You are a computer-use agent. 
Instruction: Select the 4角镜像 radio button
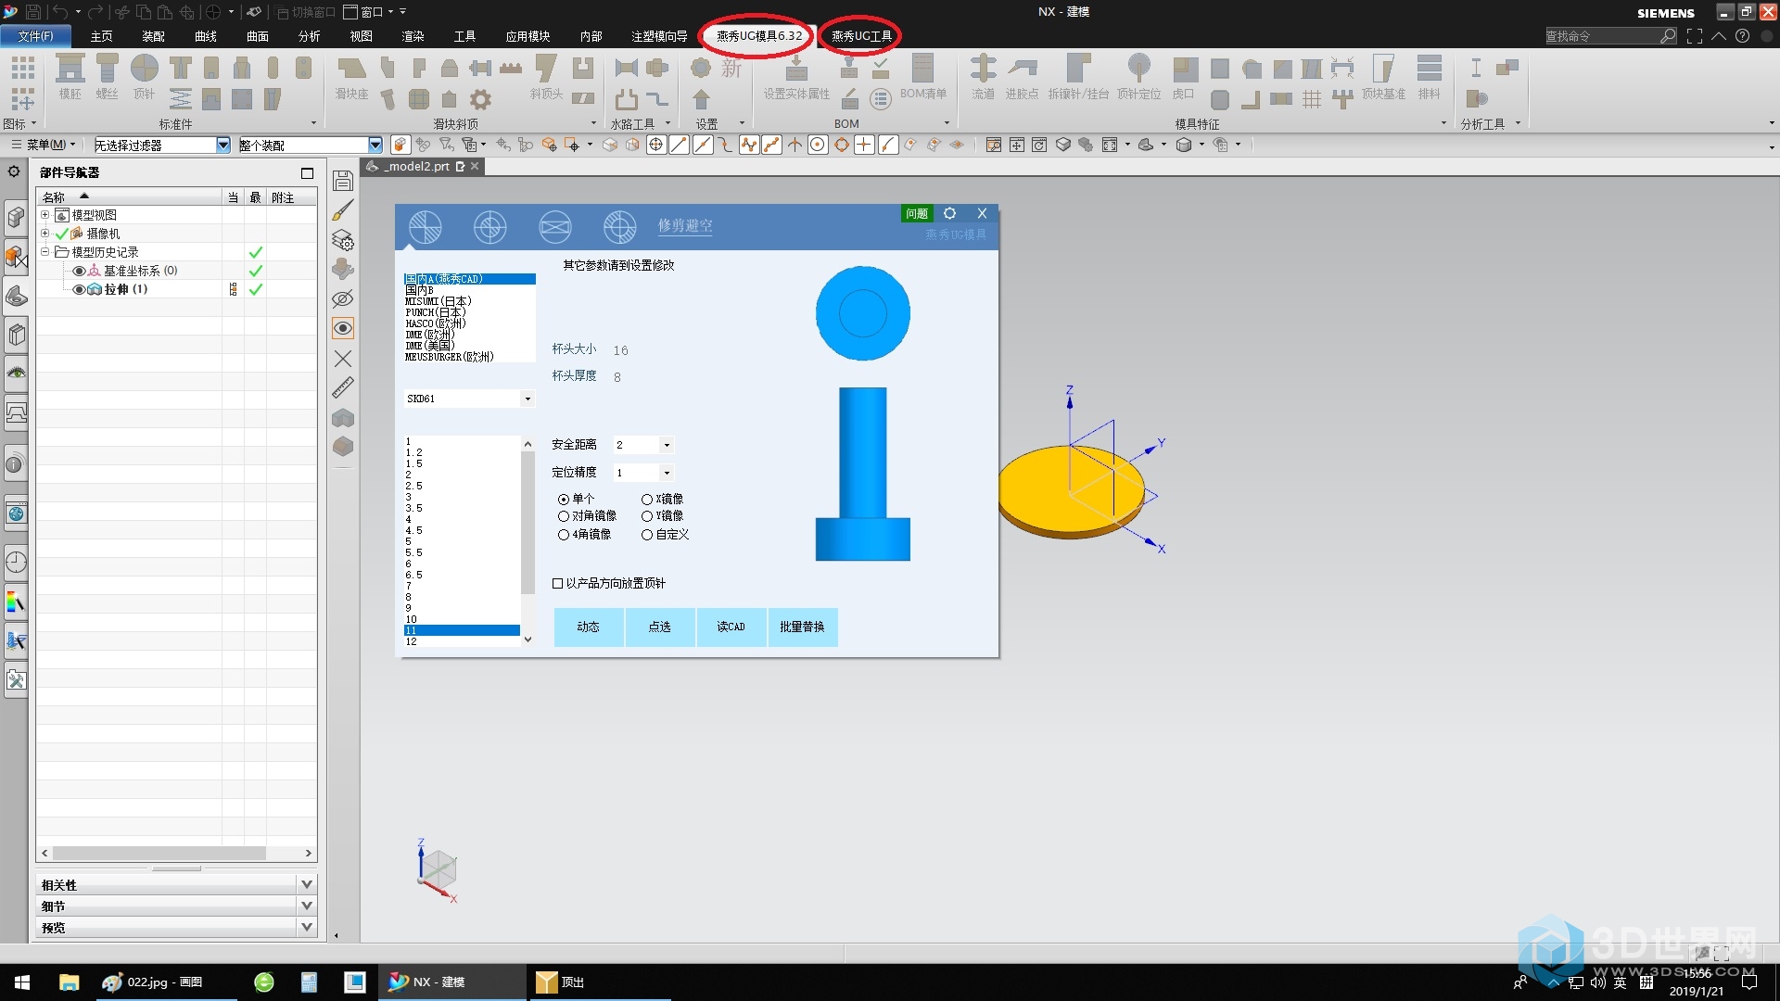[564, 535]
